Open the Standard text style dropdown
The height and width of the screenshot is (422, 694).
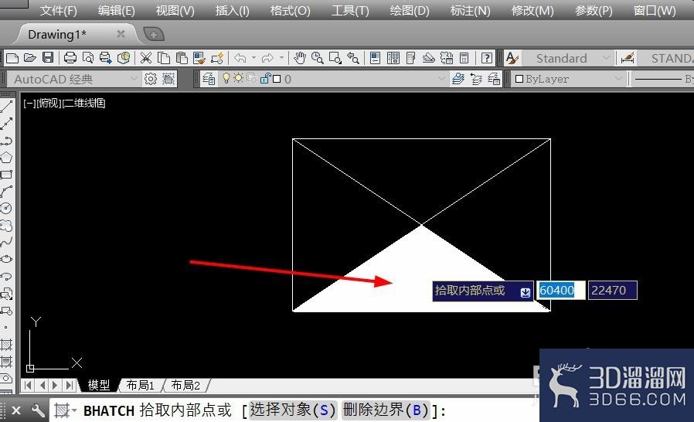tap(605, 58)
